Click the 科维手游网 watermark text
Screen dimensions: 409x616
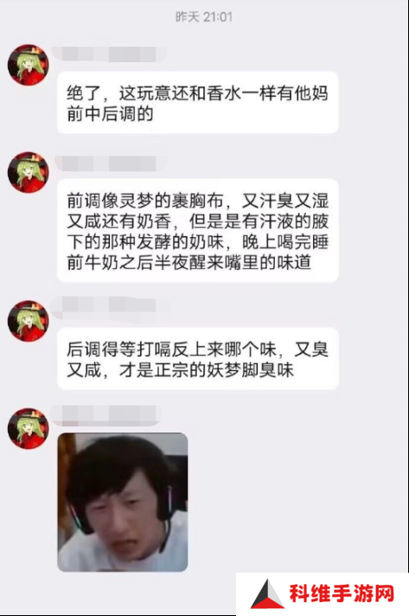[342, 594]
